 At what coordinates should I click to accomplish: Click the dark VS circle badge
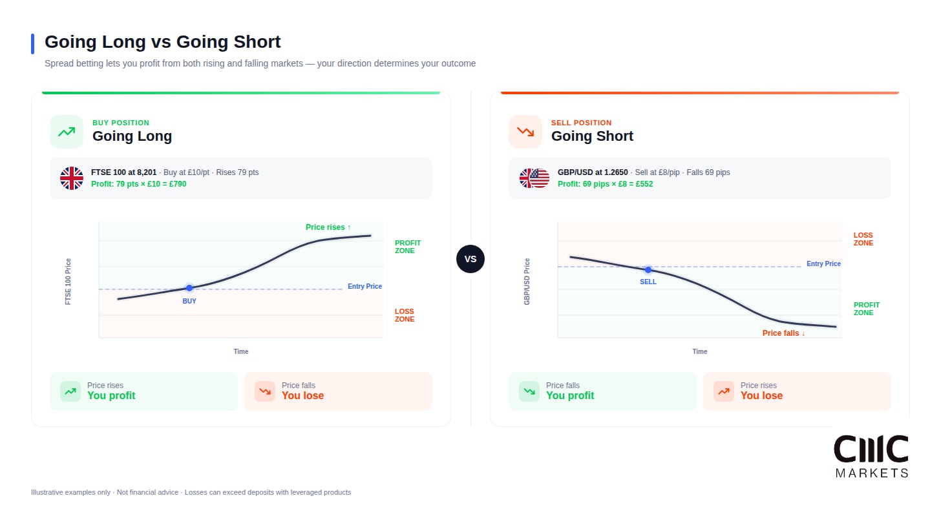470,259
